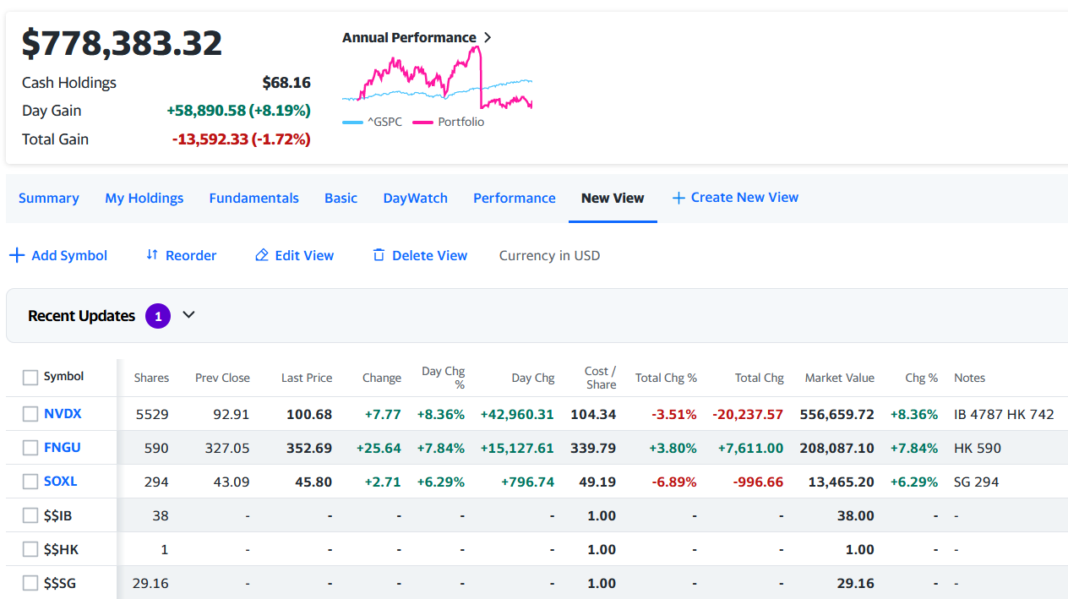Select the SOXL row checkbox
Screen dimensions: 1068x599
pos(30,482)
